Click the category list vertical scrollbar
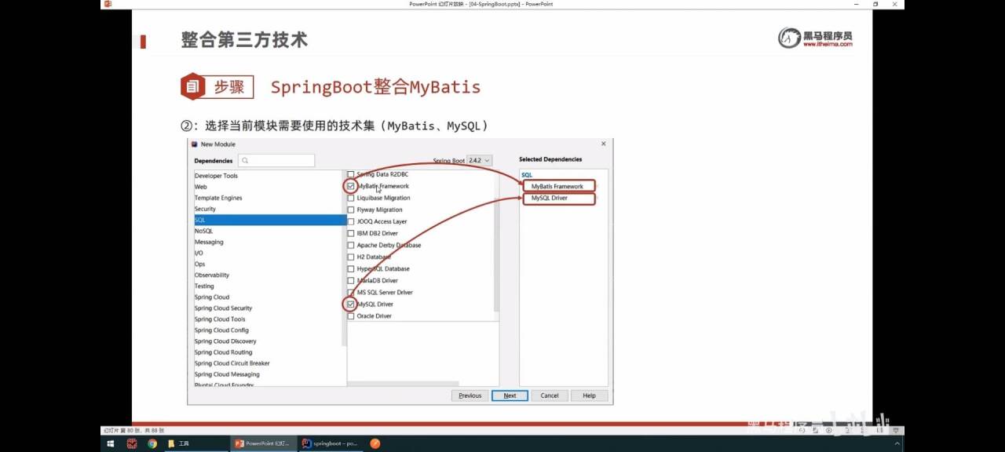This screenshot has width=1005, height=452. (x=344, y=259)
